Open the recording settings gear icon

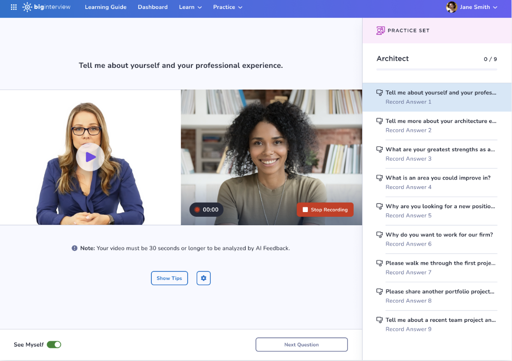point(203,278)
